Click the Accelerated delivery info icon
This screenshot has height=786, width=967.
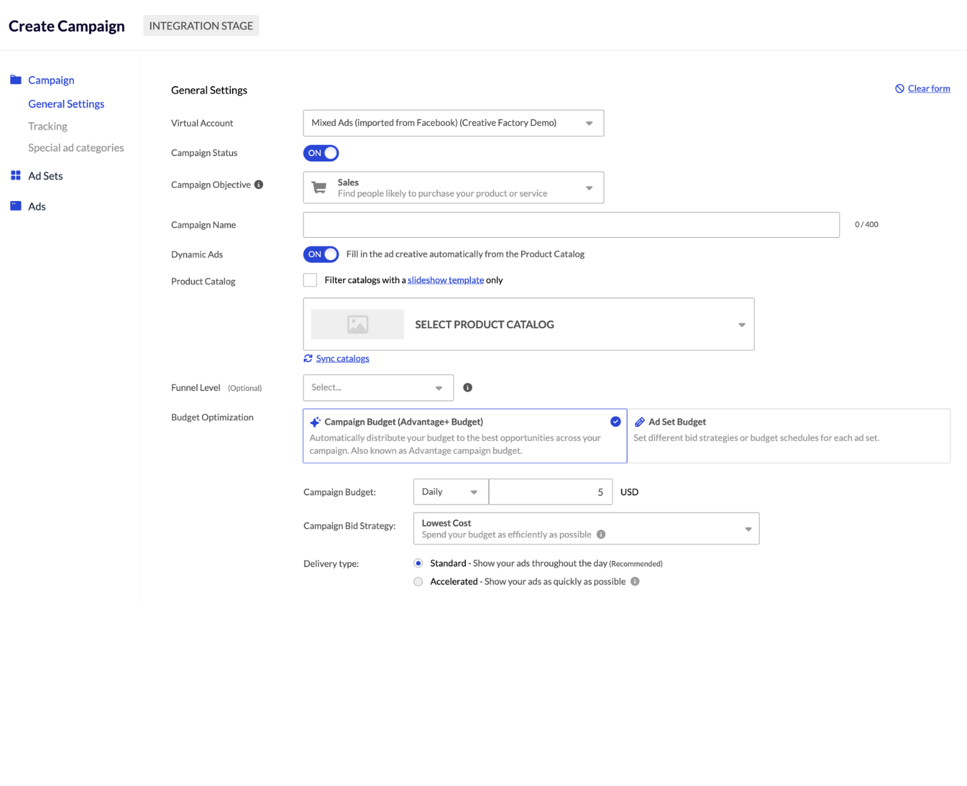(635, 582)
